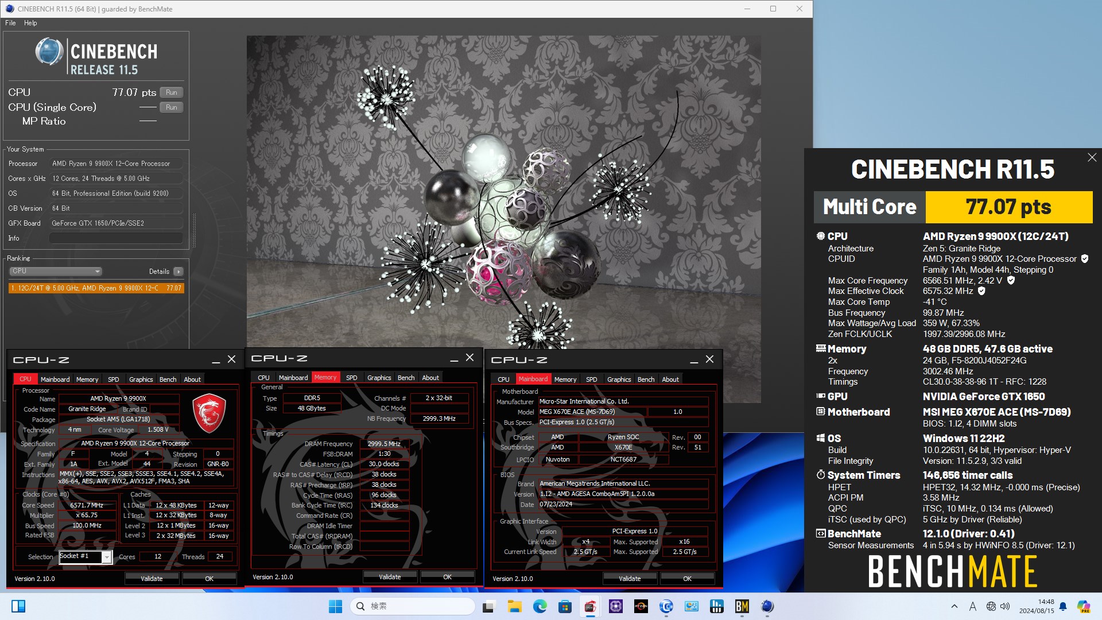This screenshot has width=1102, height=620.
Task: Click Max Core Frequency verified shield
Action: [1011, 280]
